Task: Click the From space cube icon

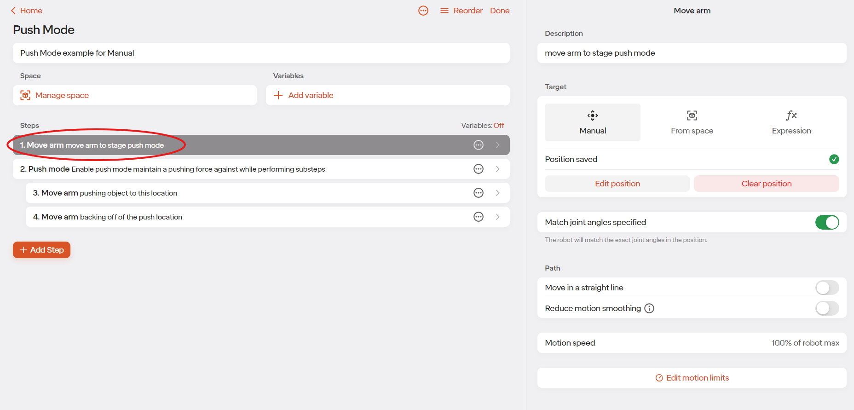Action: [x=692, y=115]
